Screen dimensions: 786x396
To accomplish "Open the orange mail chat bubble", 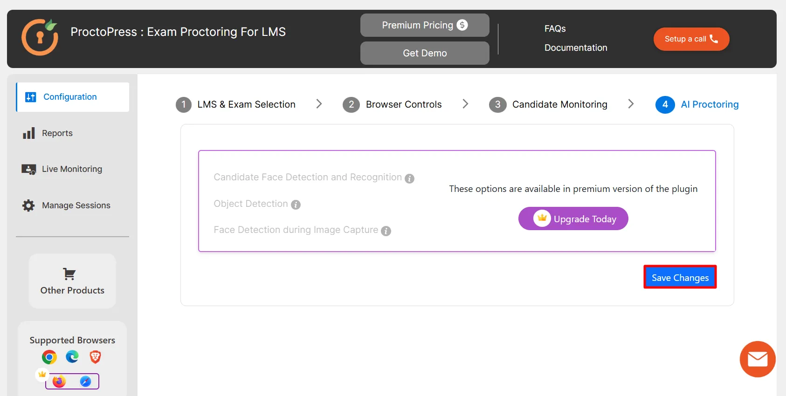I will [758, 359].
